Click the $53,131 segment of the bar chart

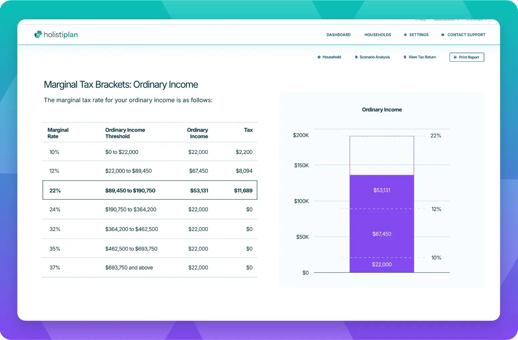381,190
